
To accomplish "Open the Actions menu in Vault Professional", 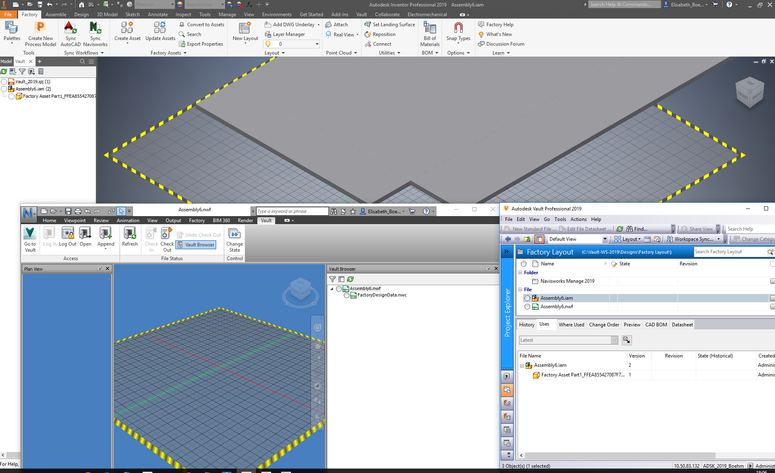I will (578, 219).
